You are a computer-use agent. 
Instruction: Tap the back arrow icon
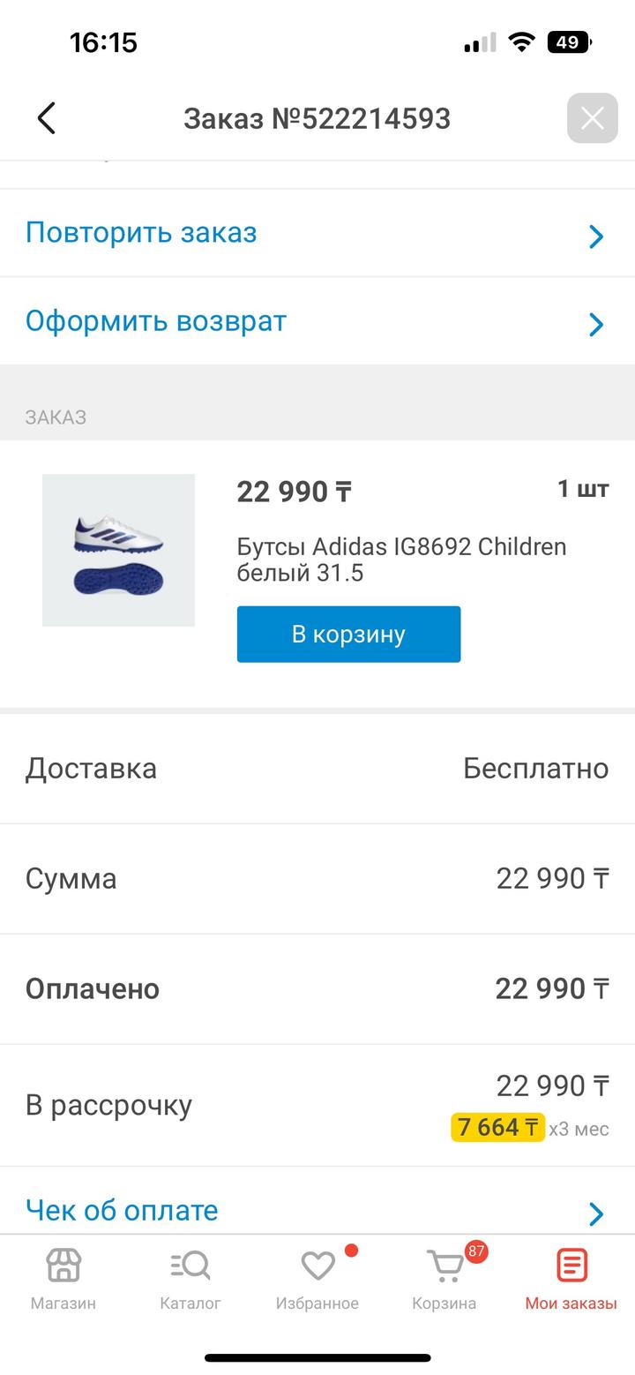47,118
